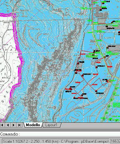Select the white raster map area at left
This screenshot has width=120, height=144.
(x=7, y=64)
